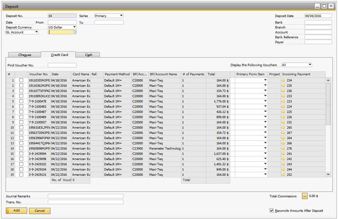Viewport: 338px width, 219px height.
Task: Switch to the Cheques tab
Action: point(25,55)
